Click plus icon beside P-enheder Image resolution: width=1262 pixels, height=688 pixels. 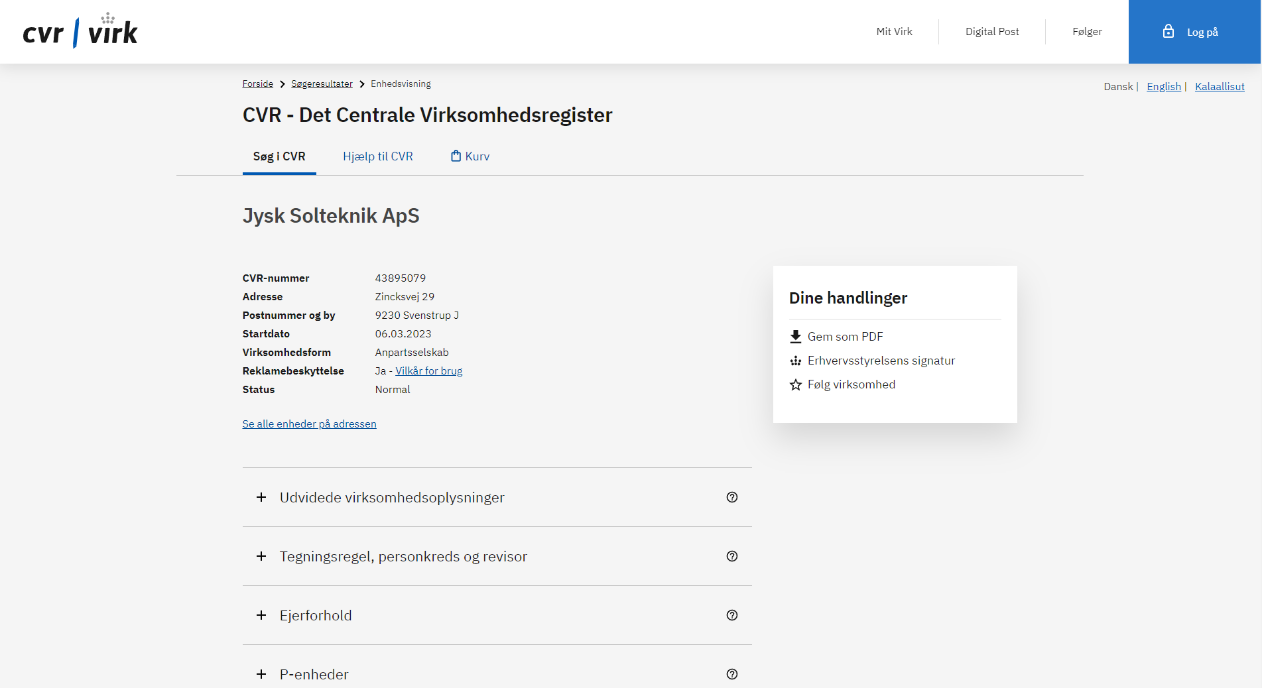[x=261, y=674]
